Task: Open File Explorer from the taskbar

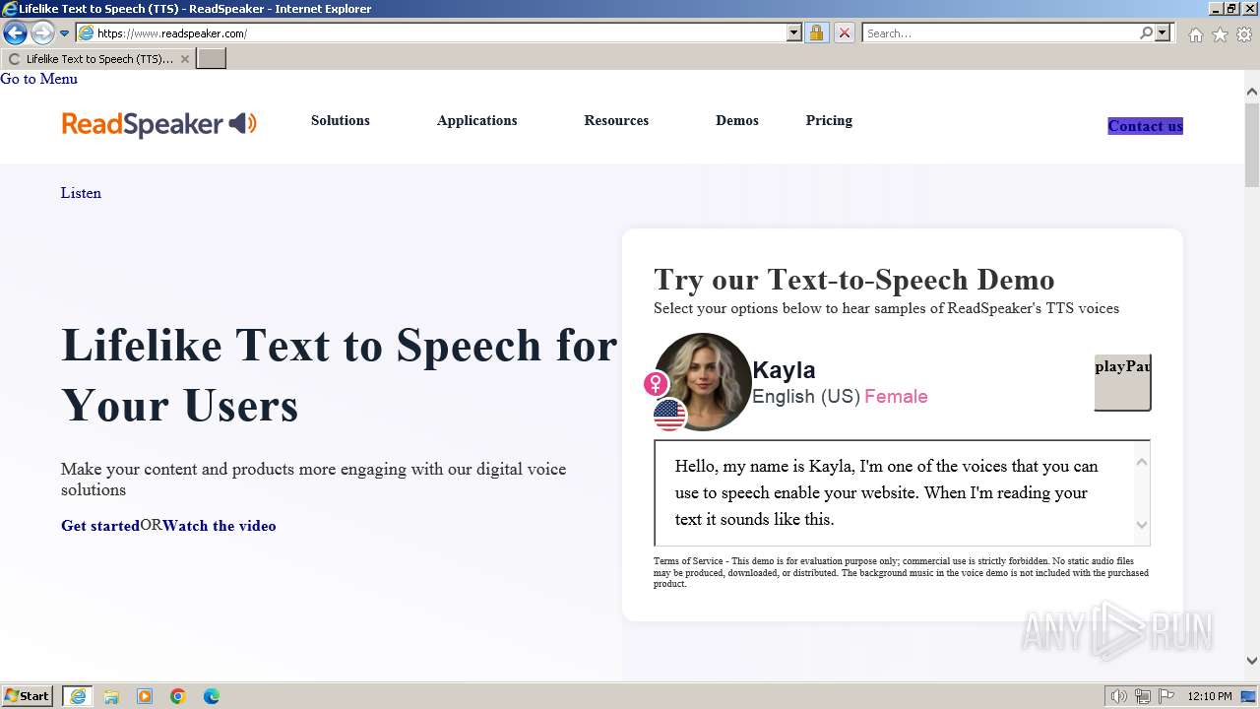Action: 111,696
